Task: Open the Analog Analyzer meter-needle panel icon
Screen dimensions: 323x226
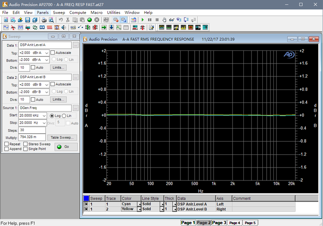Action: [x=13, y=27]
